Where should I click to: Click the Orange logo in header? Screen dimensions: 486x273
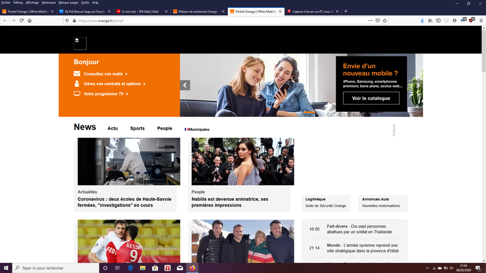coord(80,43)
